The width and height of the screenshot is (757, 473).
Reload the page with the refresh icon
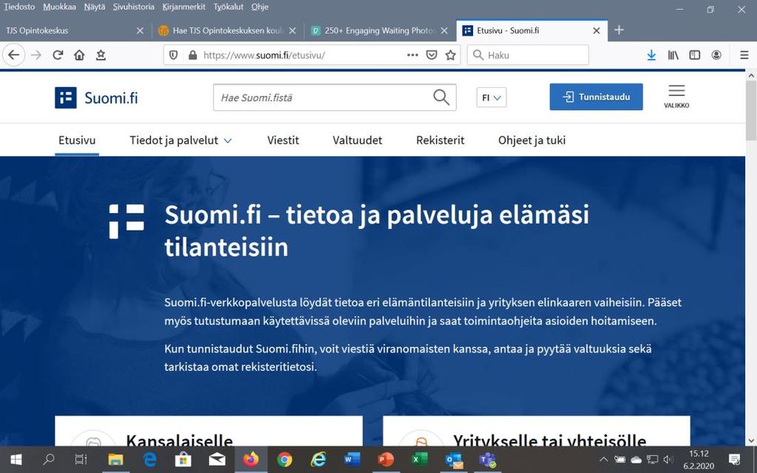click(58, 55)
